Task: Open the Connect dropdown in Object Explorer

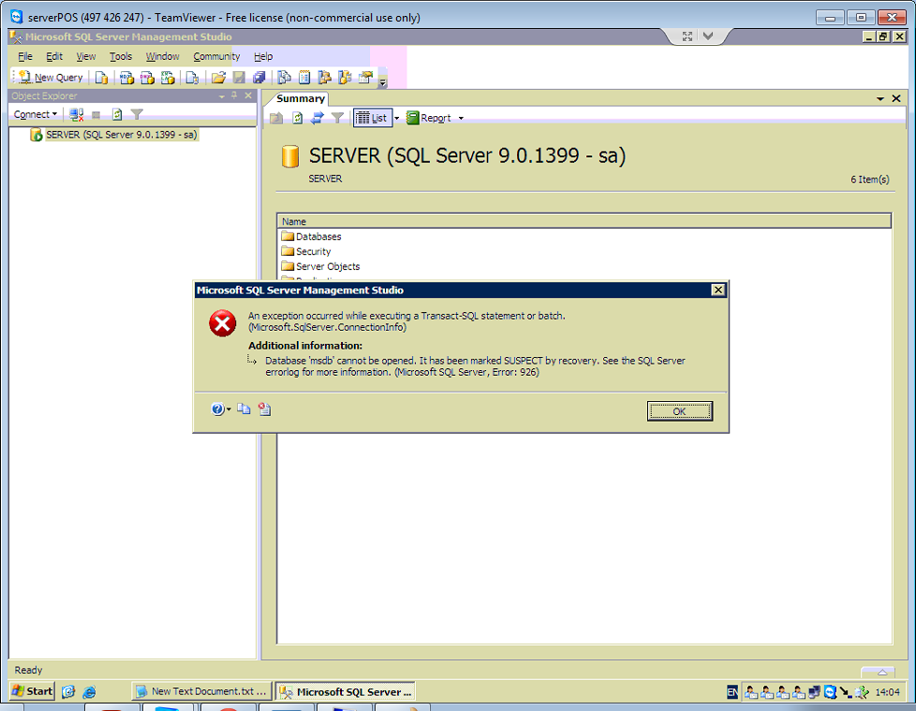Action: click(35, 114)
